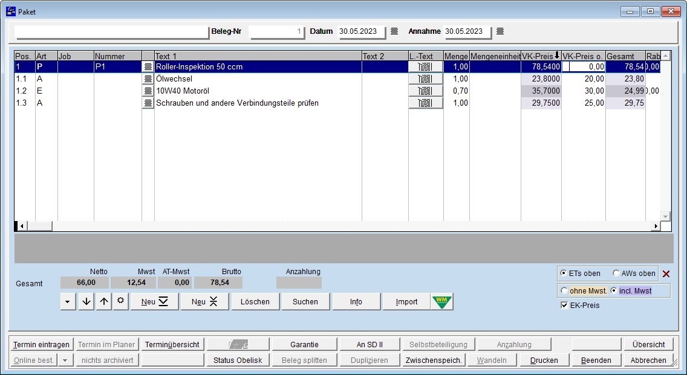Click the Löschen button
This screenshot has height=375, width=687.
click(255, 301)
